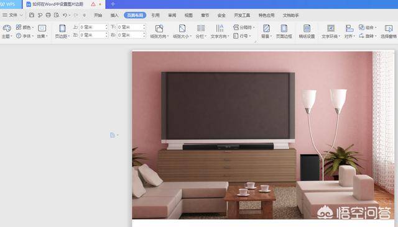Open the page setup dialog launcher arrow

(x=256, y=42)
